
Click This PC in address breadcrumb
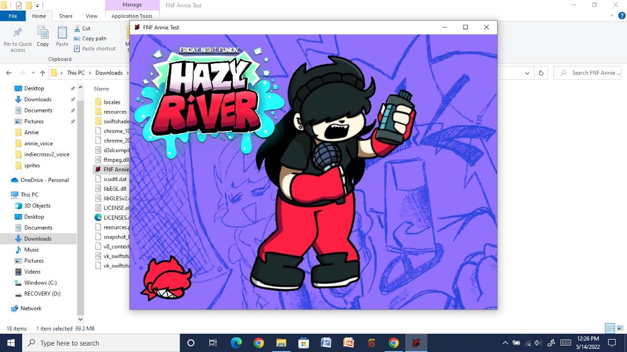point(76,73)
